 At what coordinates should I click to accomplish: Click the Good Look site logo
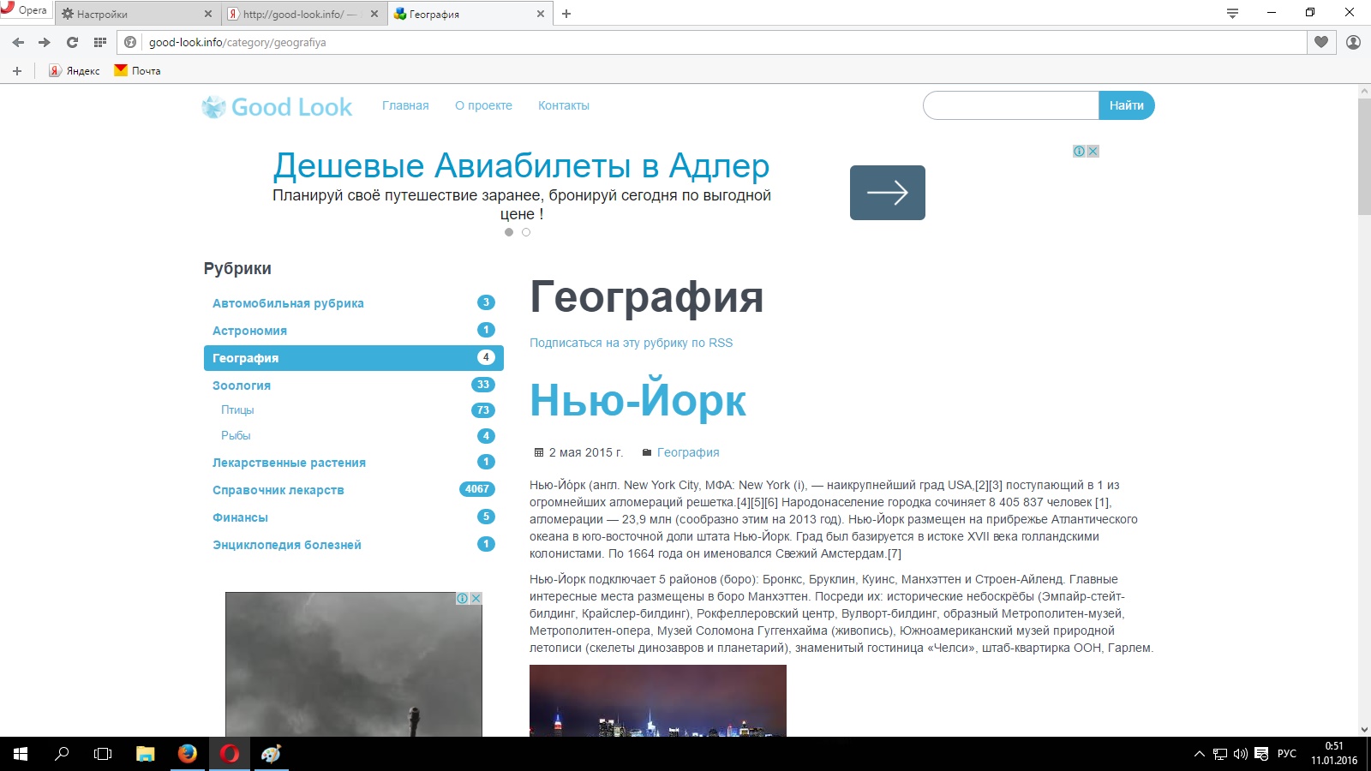click(277, 107)
